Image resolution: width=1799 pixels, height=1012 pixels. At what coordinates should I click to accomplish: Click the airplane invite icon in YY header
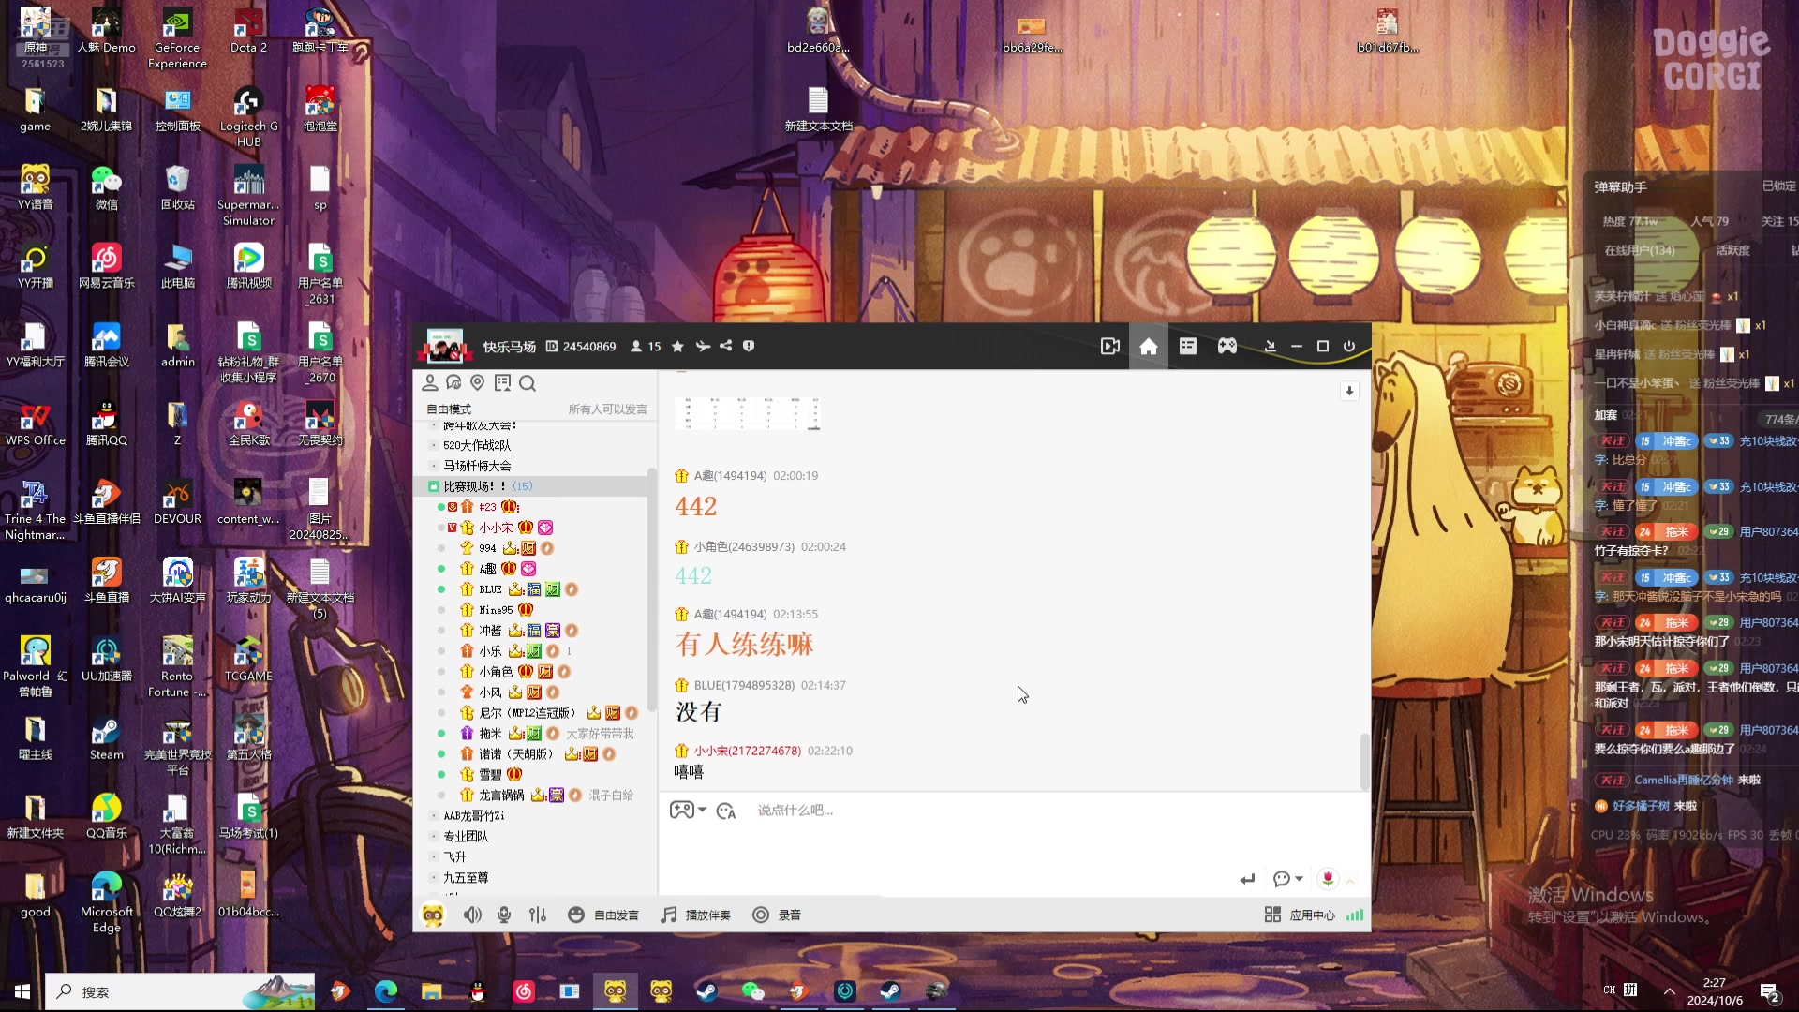pos(703,347)
